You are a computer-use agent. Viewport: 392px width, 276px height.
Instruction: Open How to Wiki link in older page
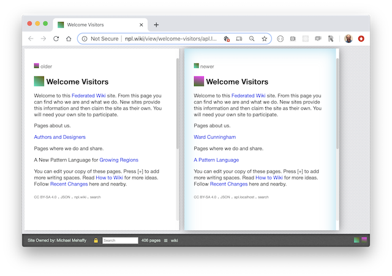coord(109,177)
